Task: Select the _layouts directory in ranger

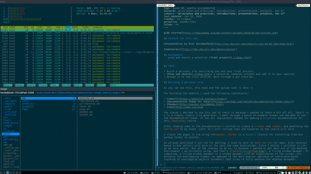Action: tap(11, 104)
